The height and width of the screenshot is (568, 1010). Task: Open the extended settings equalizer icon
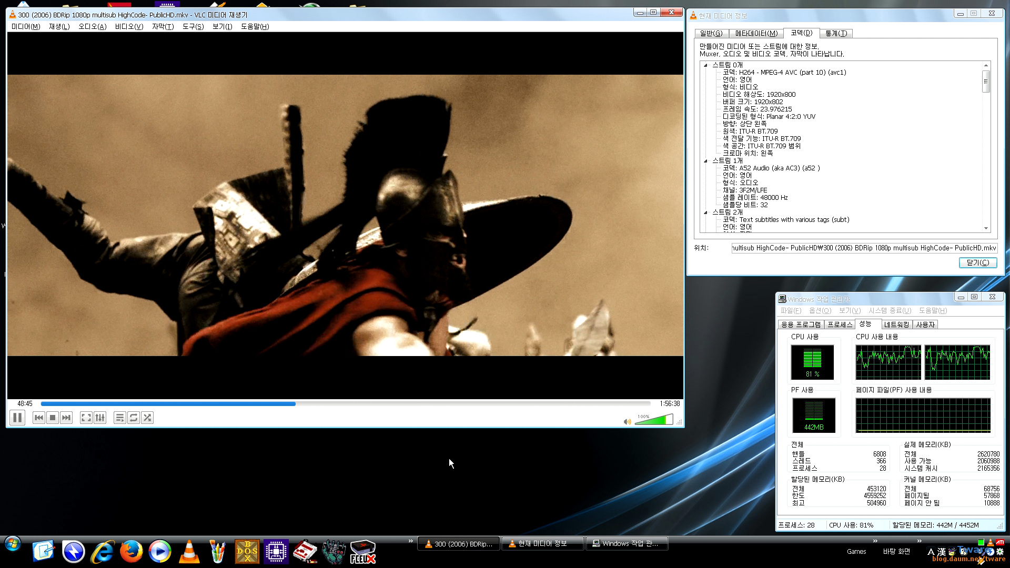(100, 418)
